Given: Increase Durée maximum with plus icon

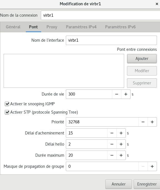Looking at the screenshot, I should [x=121, y=155].
